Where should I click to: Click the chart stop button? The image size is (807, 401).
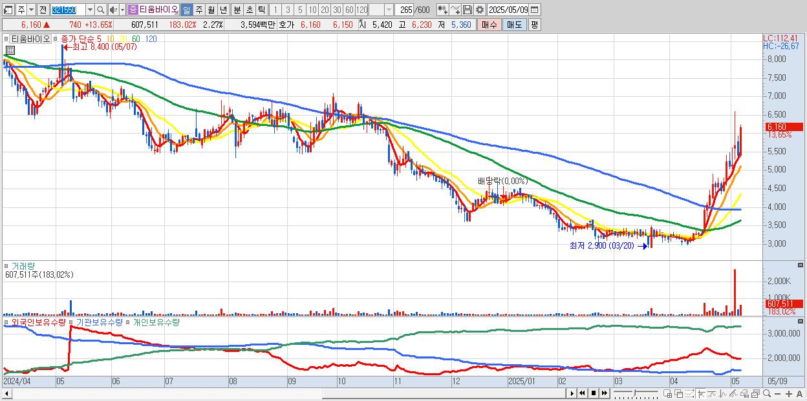pyautogui.click(x=594, y=393)
